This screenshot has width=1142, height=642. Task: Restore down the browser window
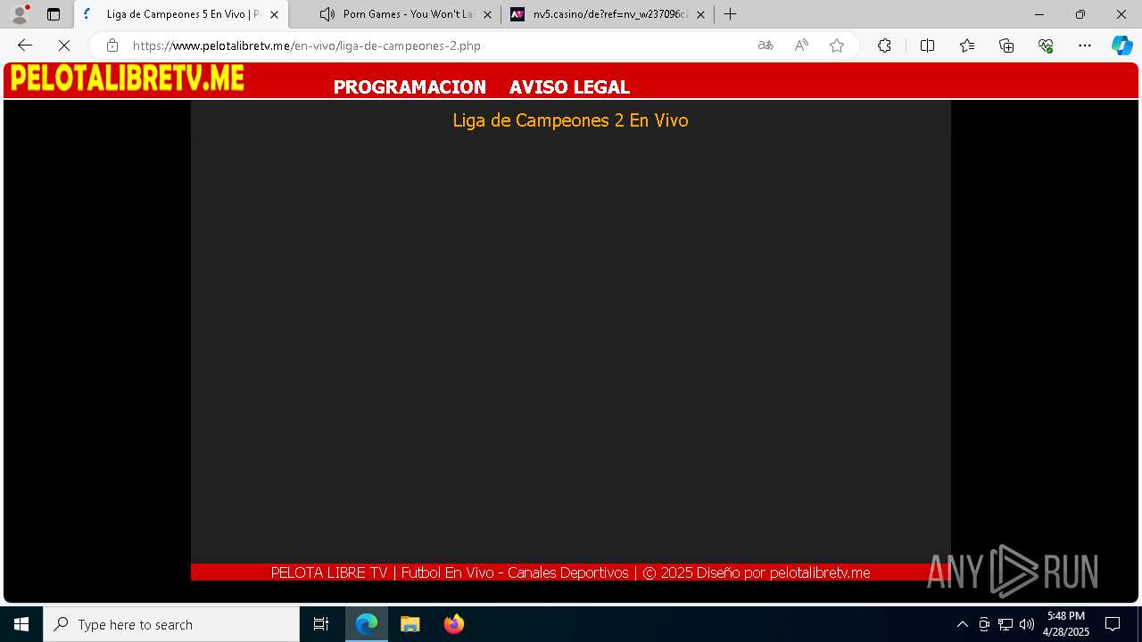coord(1080,14)
